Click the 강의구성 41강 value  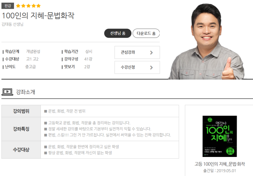click(88, 59)
